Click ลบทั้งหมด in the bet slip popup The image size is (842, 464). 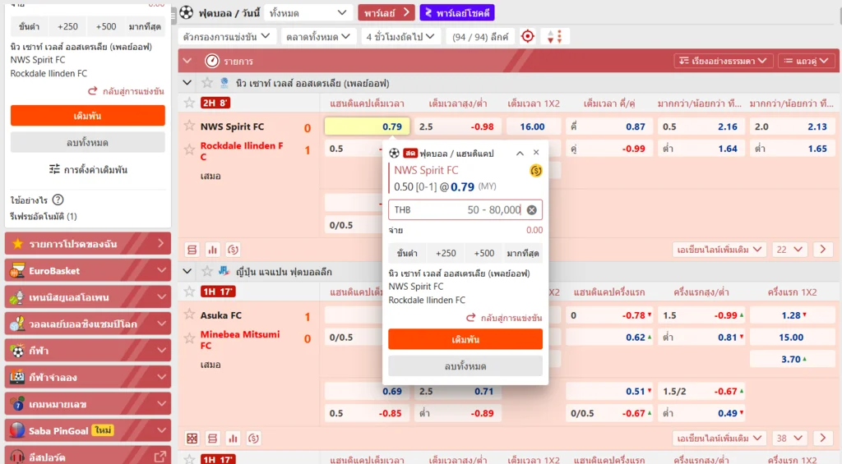tap(465, 366)
